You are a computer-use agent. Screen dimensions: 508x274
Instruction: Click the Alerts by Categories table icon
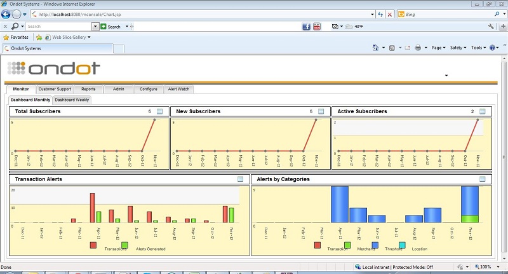482,179
